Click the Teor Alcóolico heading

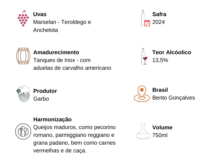pyautogui.click(x=172, y=52)
